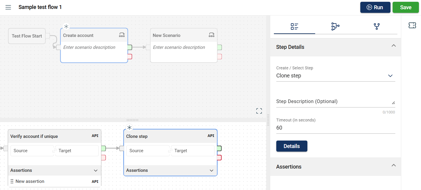
Task: Click the ticket icon in right sidebar
Action: pos(412,26)
